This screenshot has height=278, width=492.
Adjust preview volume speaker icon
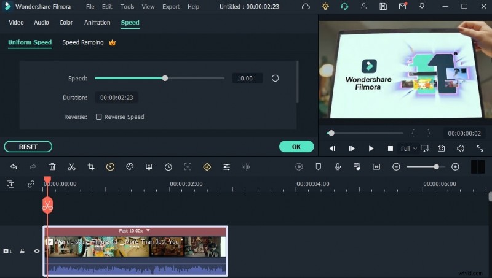pos(460,149)
